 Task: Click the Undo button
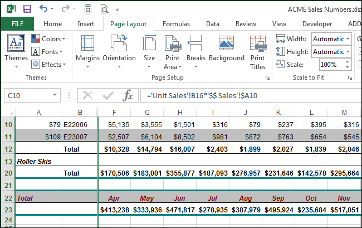click(x=44, y=9)
